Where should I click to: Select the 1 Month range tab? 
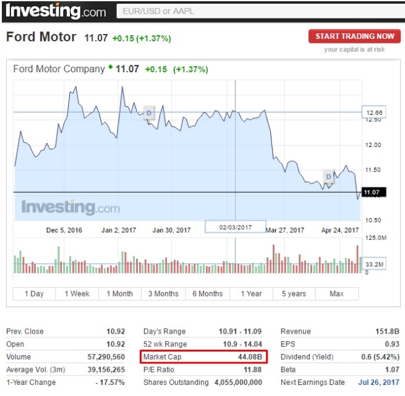119,293
